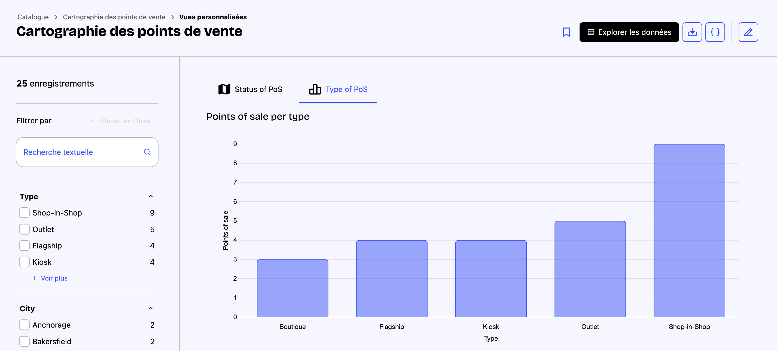Expand more types with Voir plus
The image size is (777, 351).
pyautogui.click(x=54, y=278)
